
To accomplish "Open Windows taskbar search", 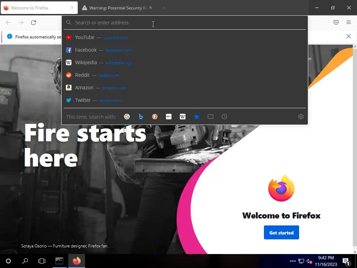I will [x=25, y=261].
